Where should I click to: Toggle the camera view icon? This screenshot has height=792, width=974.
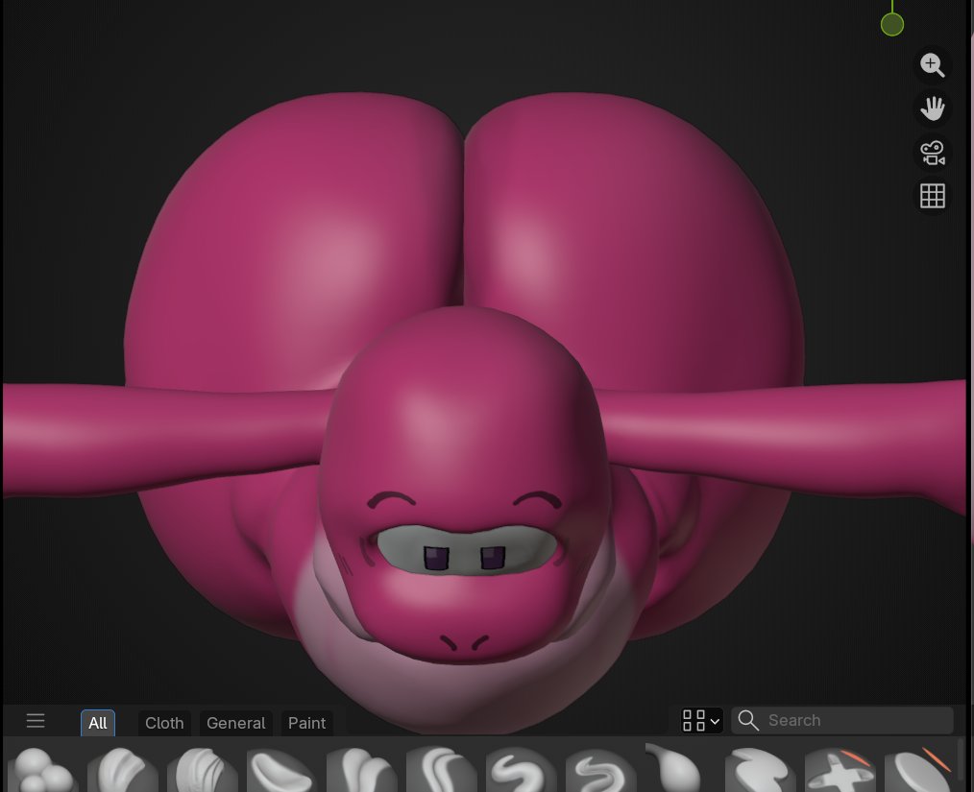[x=933, y=152]
